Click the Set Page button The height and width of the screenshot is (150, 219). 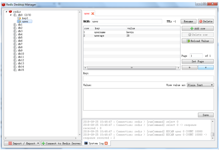click(198, 62)
